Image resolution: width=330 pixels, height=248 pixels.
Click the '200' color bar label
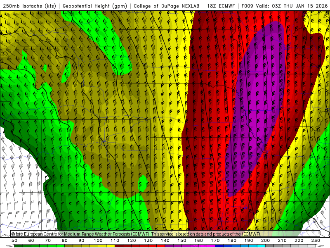tap(265, 241)
